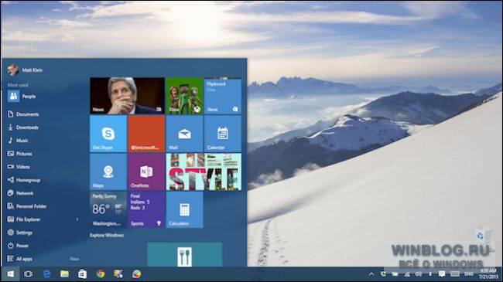Open the Get Skype tile

tap(108, 134)
